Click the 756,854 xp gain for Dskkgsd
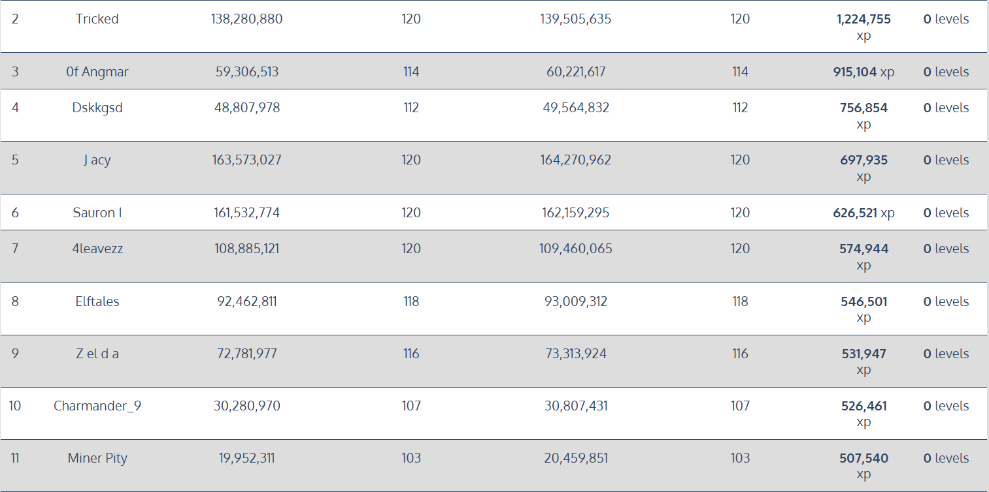The width and height of the screenshot is (989, 492). [863, 108]
